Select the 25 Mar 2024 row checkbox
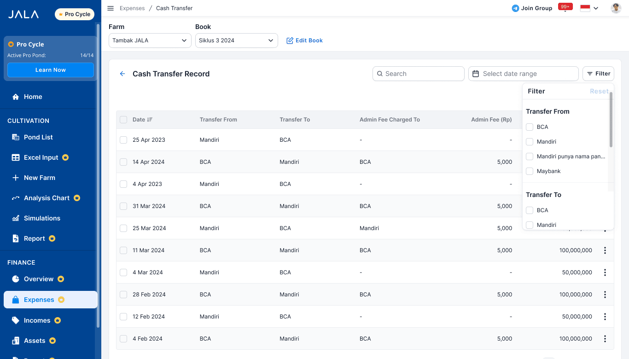 tap(123, 228)
